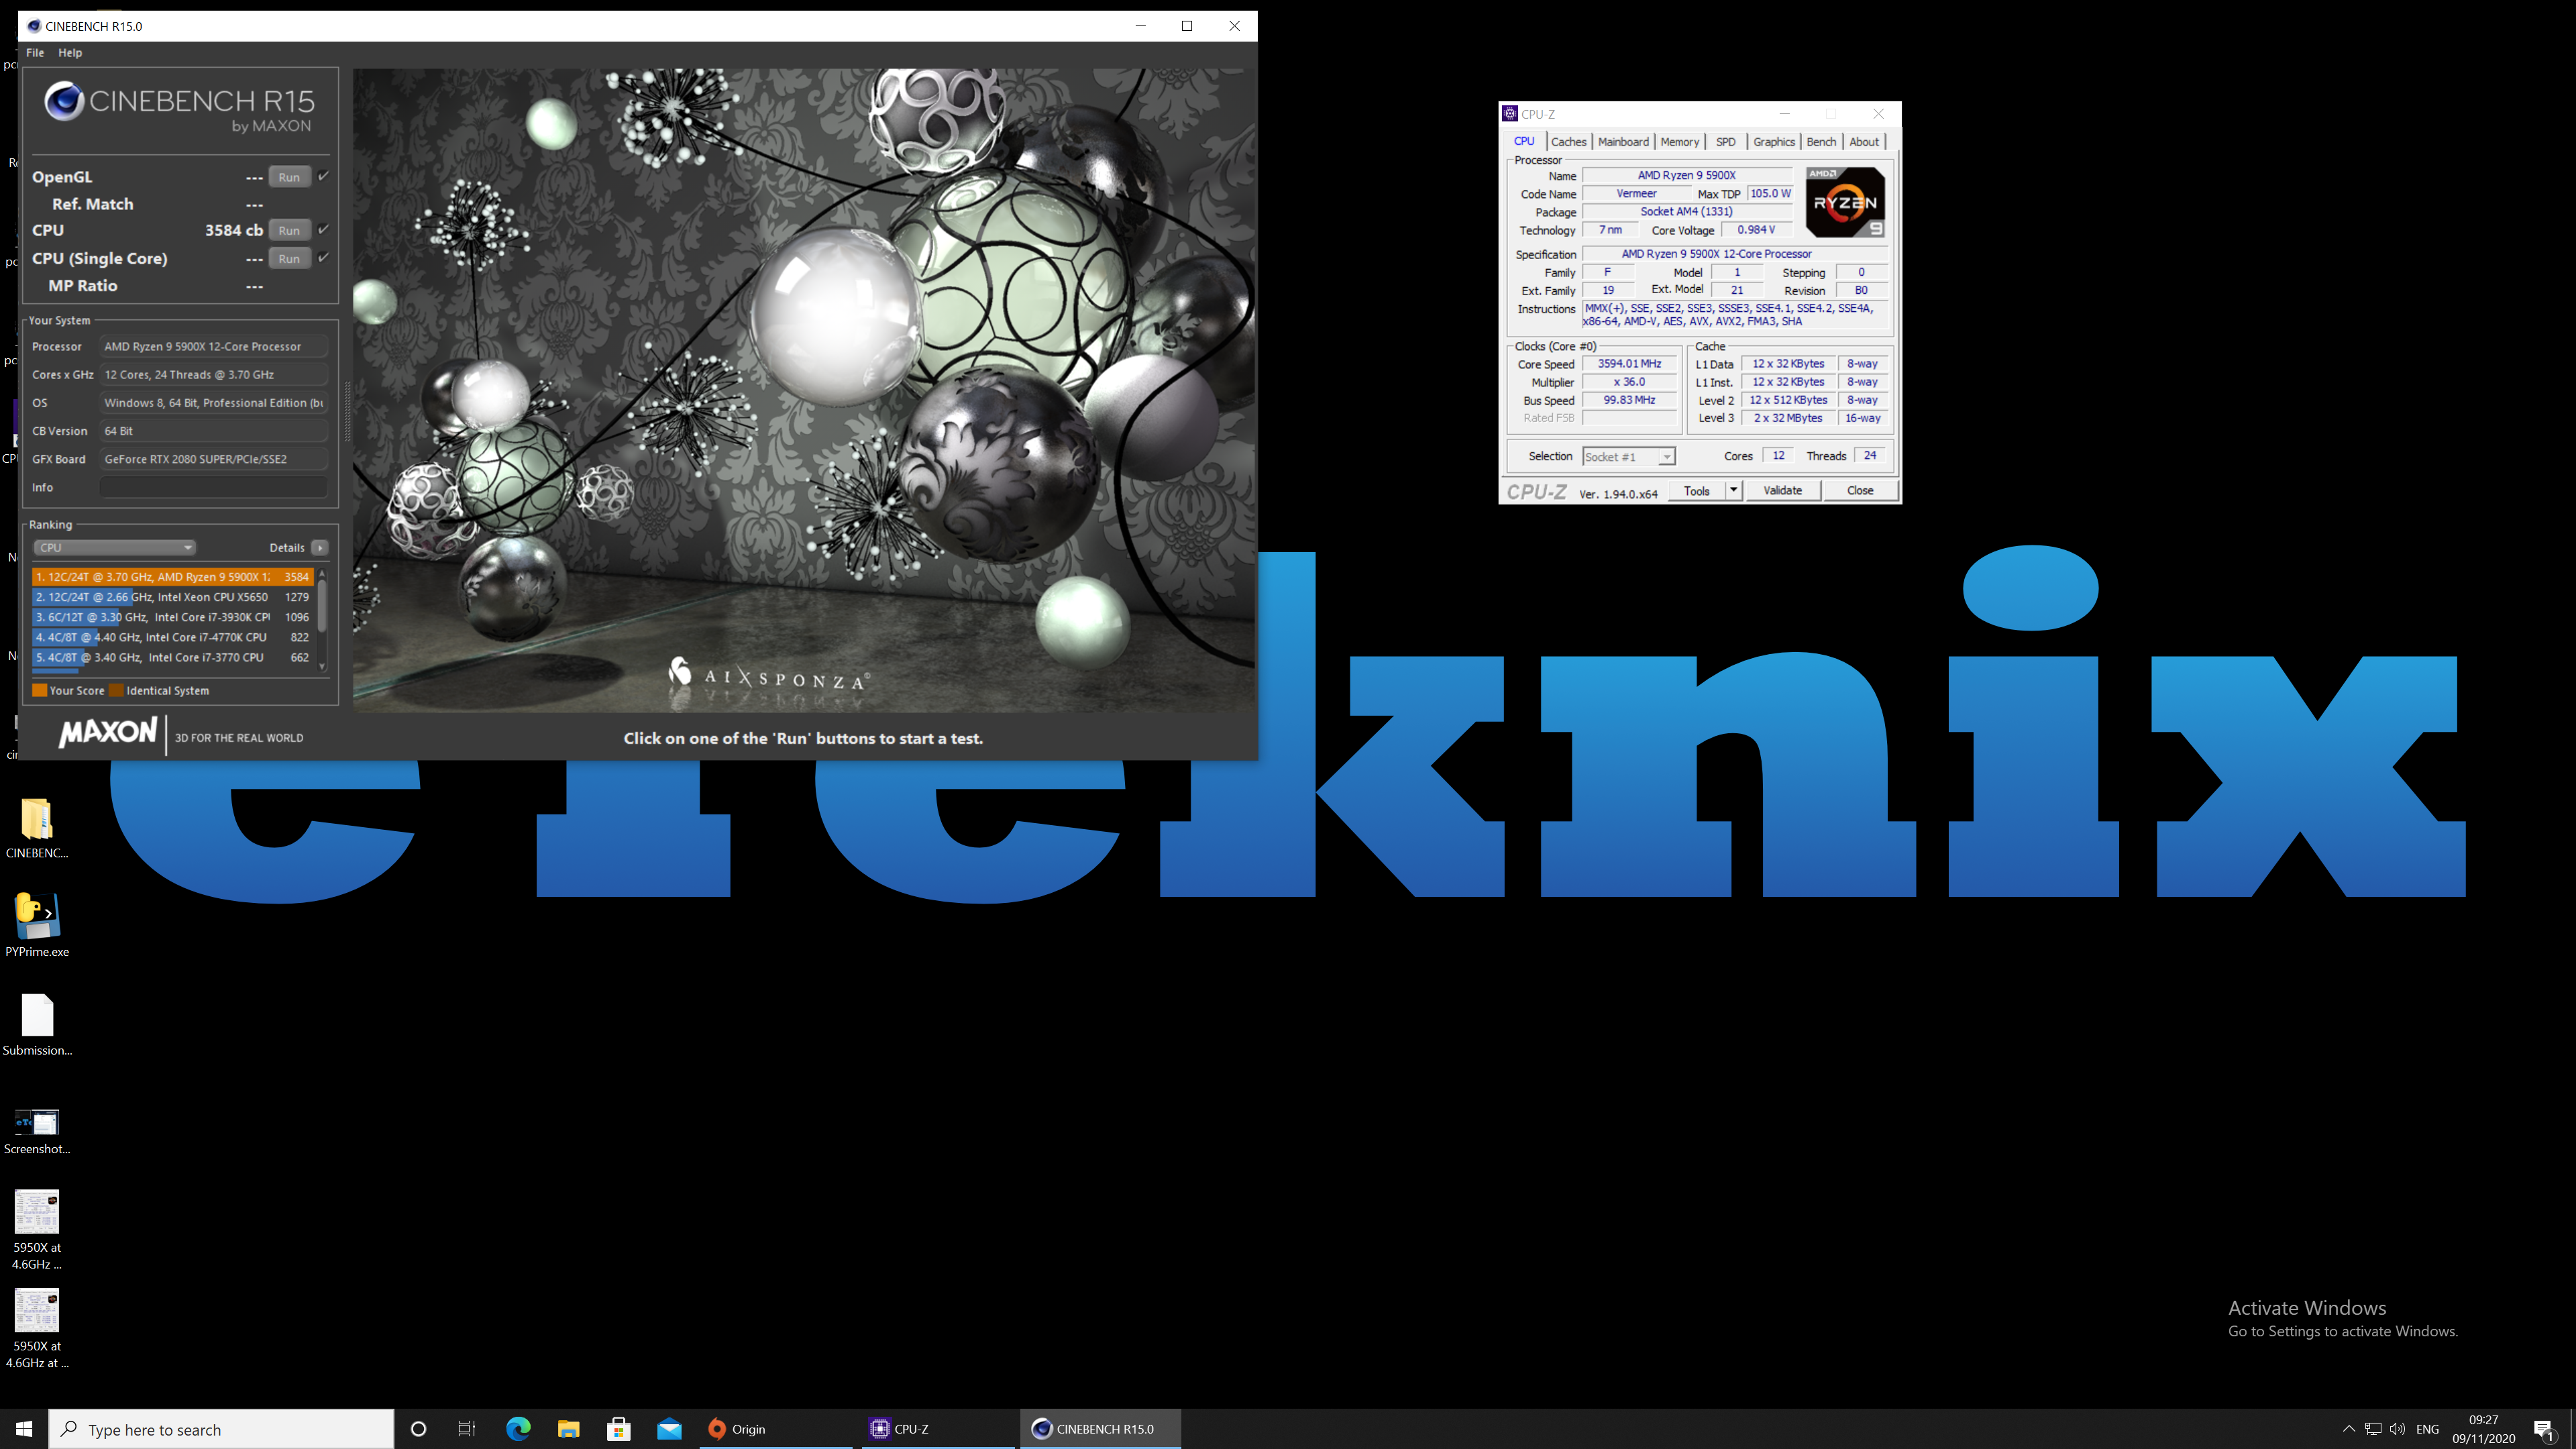Expand ranking Details arrow button
This screenshot has width=2576, height=1449.
click(320, 547)
